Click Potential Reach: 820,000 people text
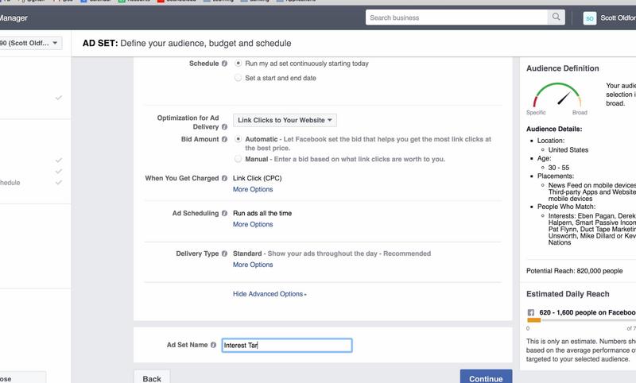Image resolution: width=636 pixels, height=383 pixels. (574, 271)
